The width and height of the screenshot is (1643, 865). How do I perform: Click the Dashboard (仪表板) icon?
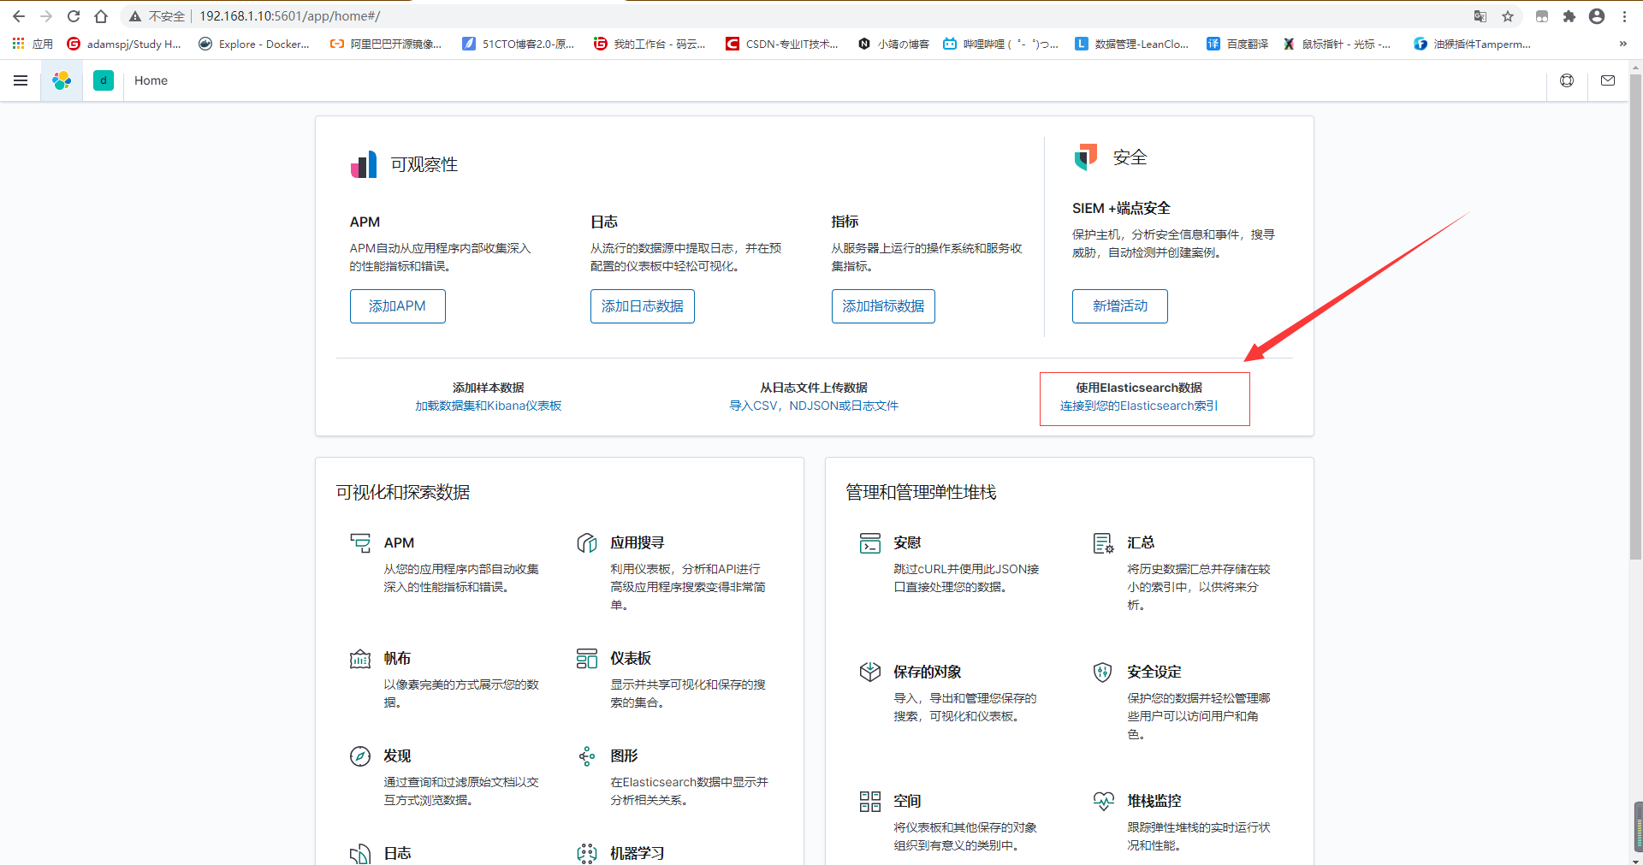587,658
